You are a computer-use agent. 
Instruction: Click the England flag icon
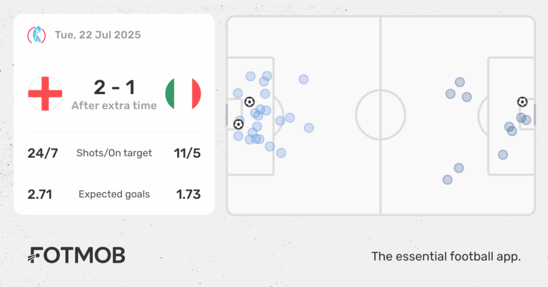click(45, 94)
